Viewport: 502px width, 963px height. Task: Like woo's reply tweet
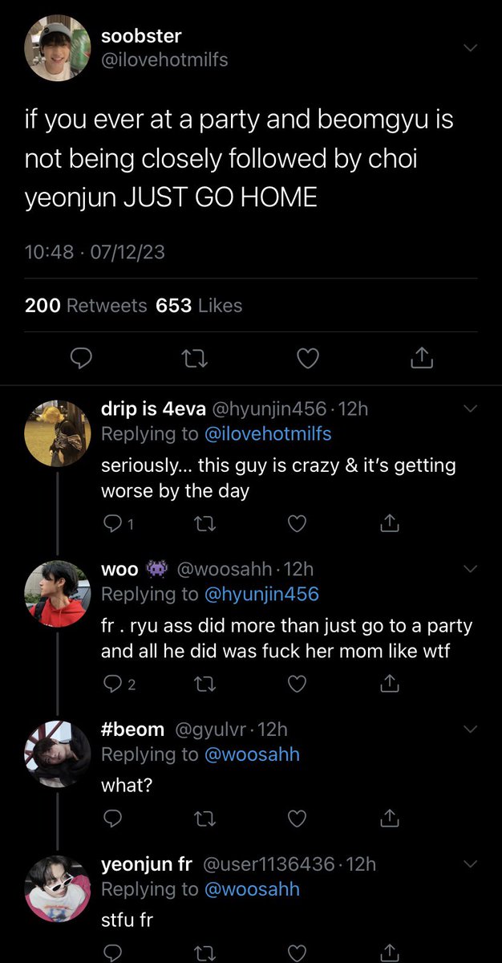coord(297,685)
